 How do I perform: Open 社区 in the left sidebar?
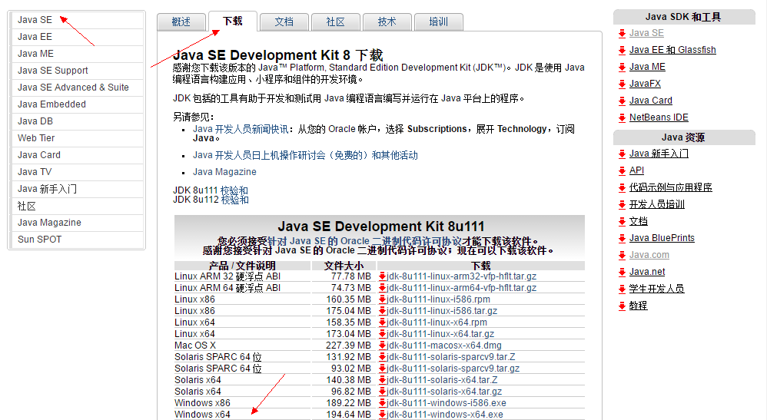click(78, 206)
